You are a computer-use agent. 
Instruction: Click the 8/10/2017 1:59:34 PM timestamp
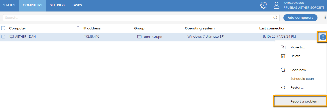click(x=279, y=37)
